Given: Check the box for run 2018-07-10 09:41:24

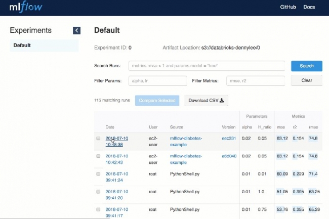Looking at the screenshot, I should (98, 174).
